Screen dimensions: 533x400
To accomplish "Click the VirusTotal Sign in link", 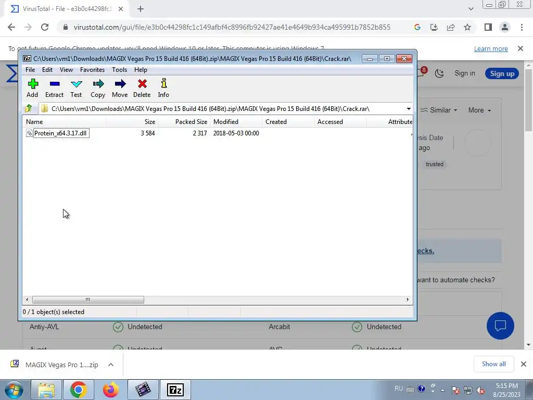I will [x=465, y=73].
